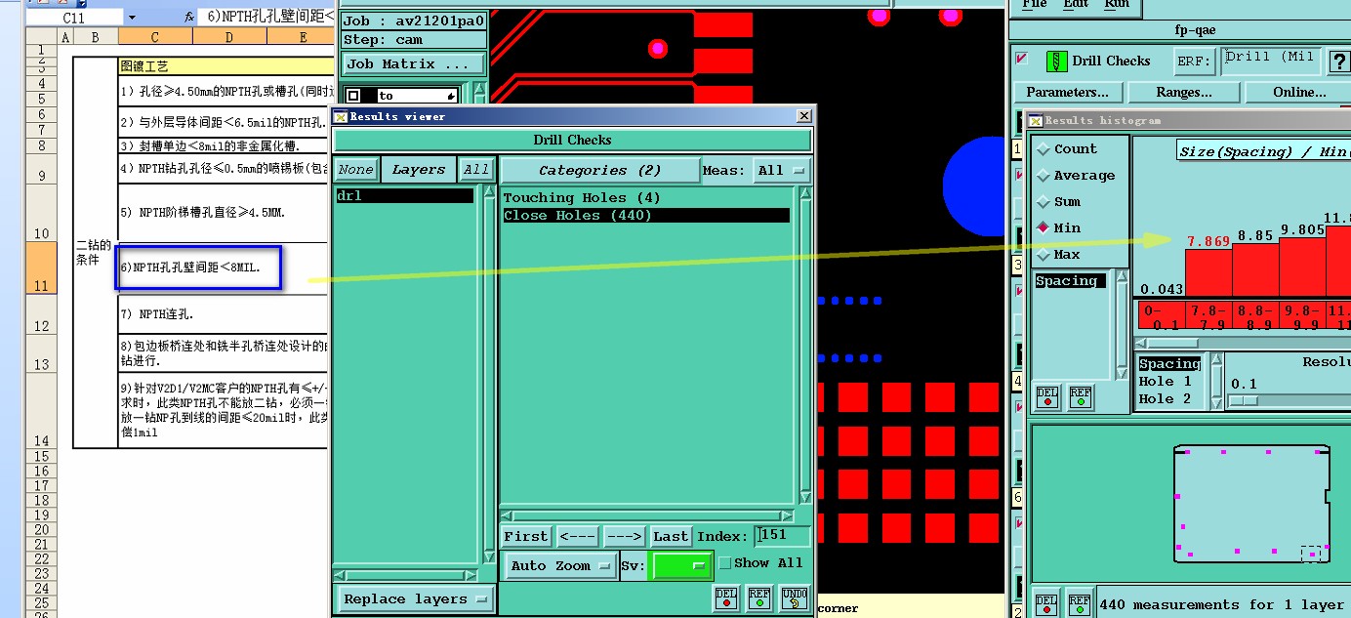Click the green Drill Checks drill icon
1351x618 pixels.
coord(1056,61)
